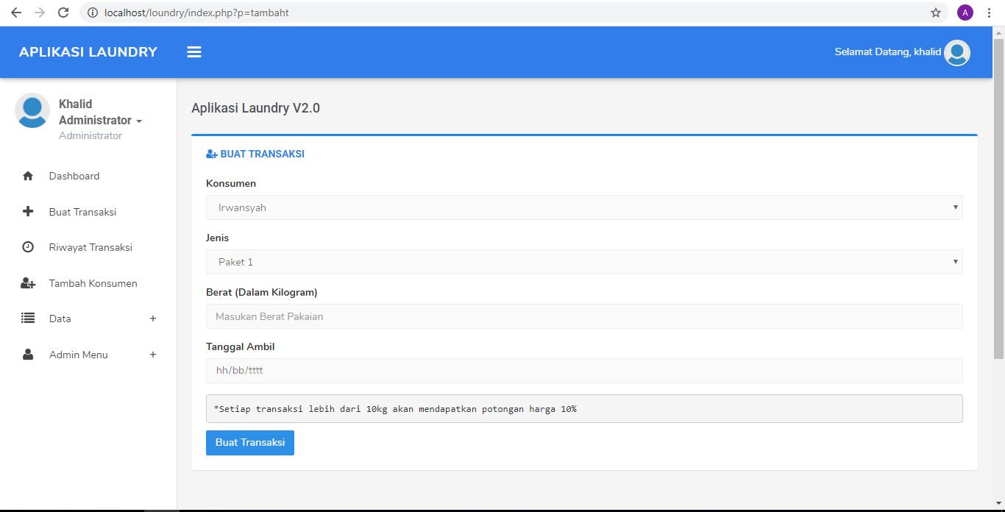This screenshot has width=1005, height=512.
Task: Open the Konsumen dropdown showing Irwansyah
Action: (x=583, y=207)
